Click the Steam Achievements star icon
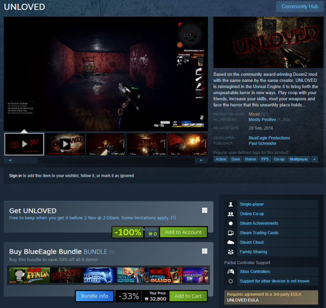326x308 pixels. pos(231,223)
